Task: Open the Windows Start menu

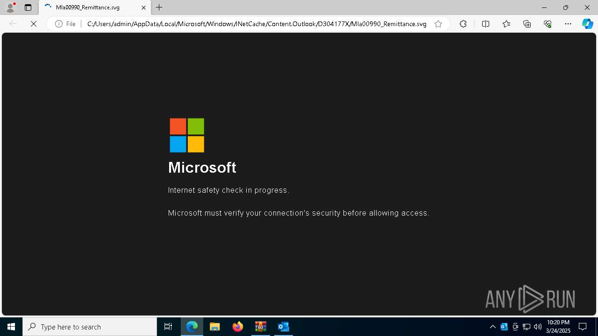Action: tap(11, 327)
